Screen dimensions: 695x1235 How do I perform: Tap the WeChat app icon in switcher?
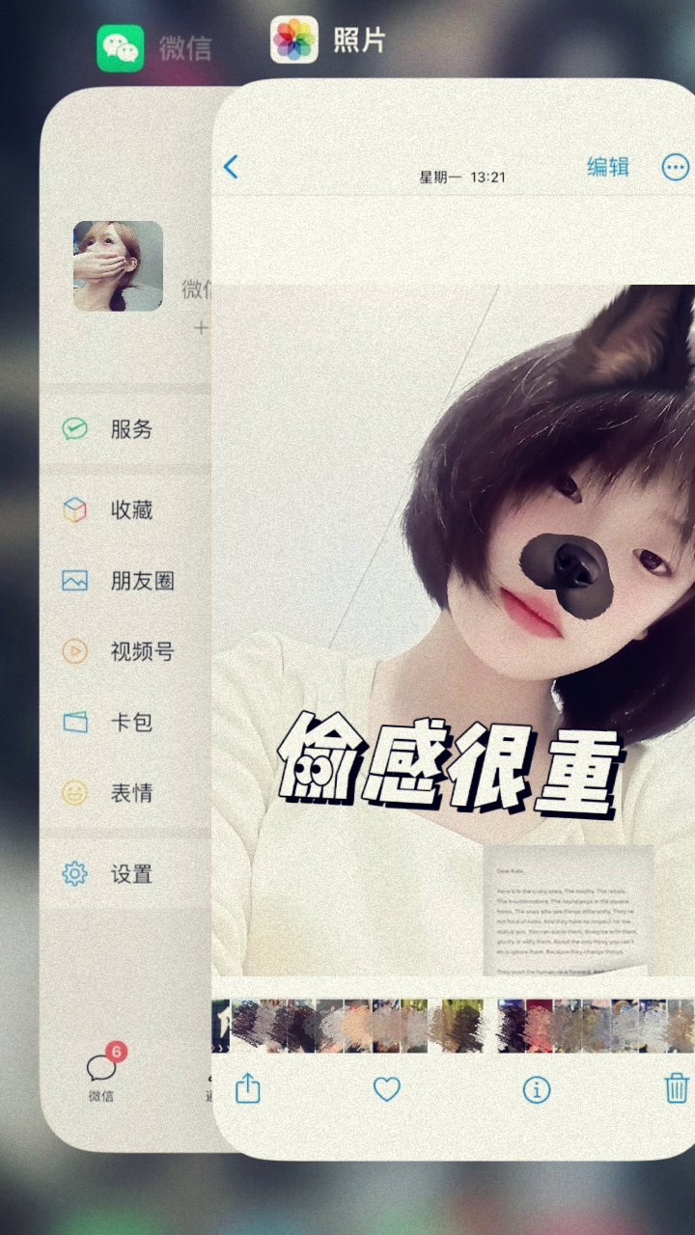pyautogui.click(x=121, y=48)
